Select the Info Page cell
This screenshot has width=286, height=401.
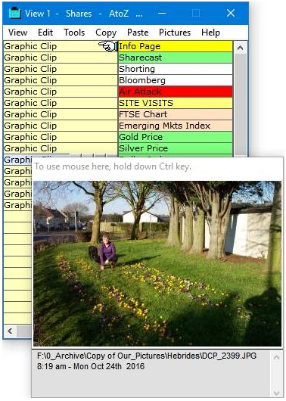pos(176,46)
